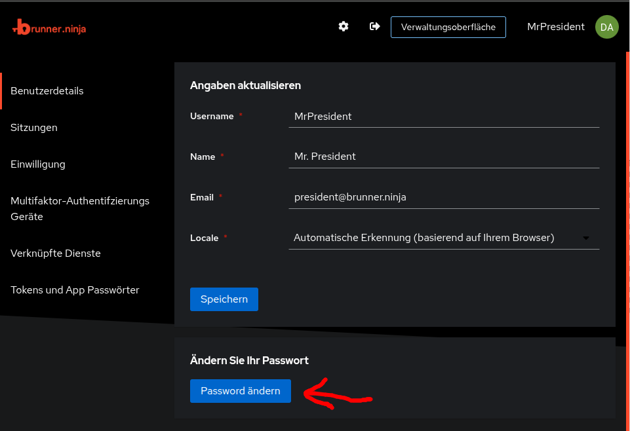
Task: Edit the Name field Mr. President
Action: point(444,157)
